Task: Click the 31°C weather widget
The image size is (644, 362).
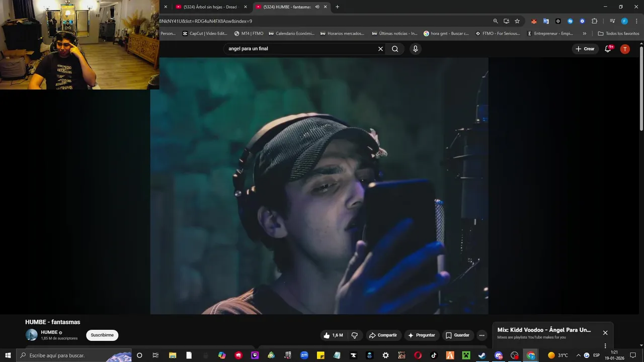Action: (557, 355)
